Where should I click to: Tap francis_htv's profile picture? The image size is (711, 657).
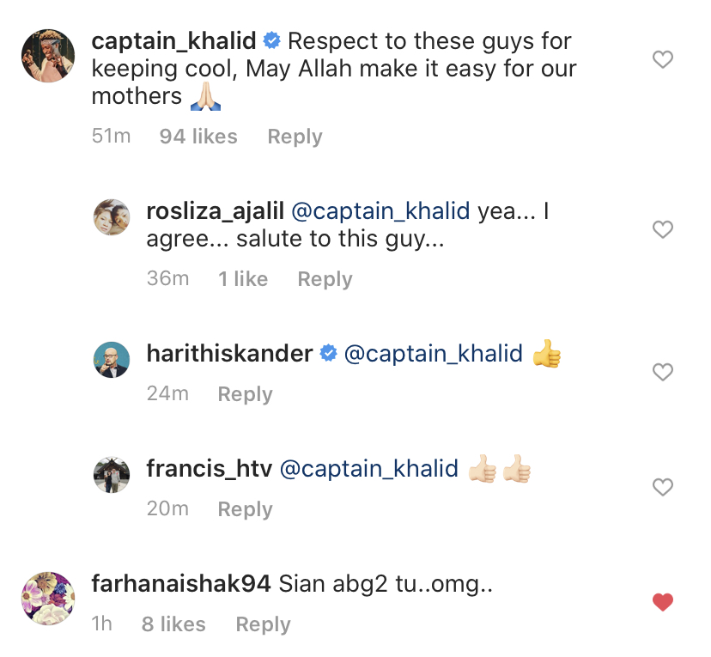pyautogui.click(x=111, y=474)
